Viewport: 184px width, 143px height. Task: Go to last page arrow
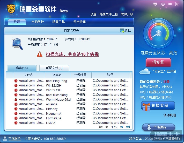128,127
